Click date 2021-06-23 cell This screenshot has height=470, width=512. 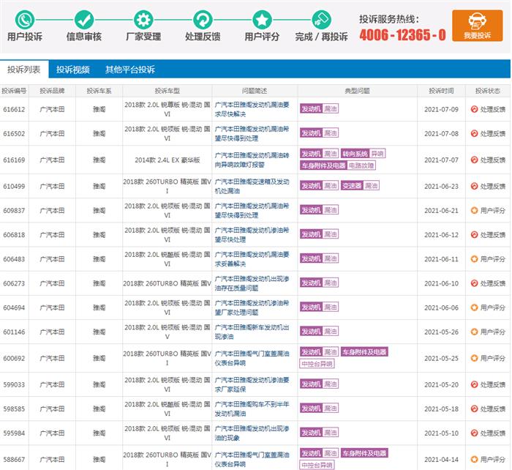coord(441,186)
